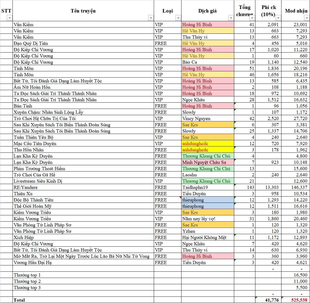Select the RE:Yandere story cell

[83, 187]
